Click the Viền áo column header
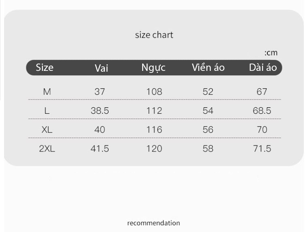Screen dimensions: 307x232 tap(208, 67)
